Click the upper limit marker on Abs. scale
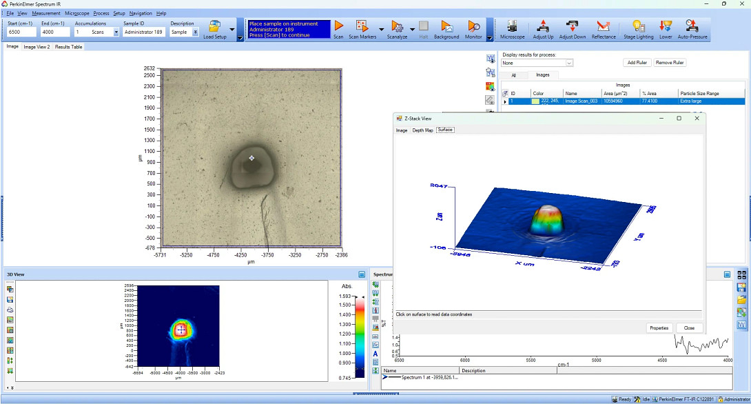This screenshot has height=404, width=751. [363, 297]
